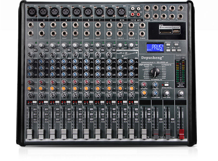Click the blue LCD display showing PAUS
218x161 pixels.
(155, 47)
